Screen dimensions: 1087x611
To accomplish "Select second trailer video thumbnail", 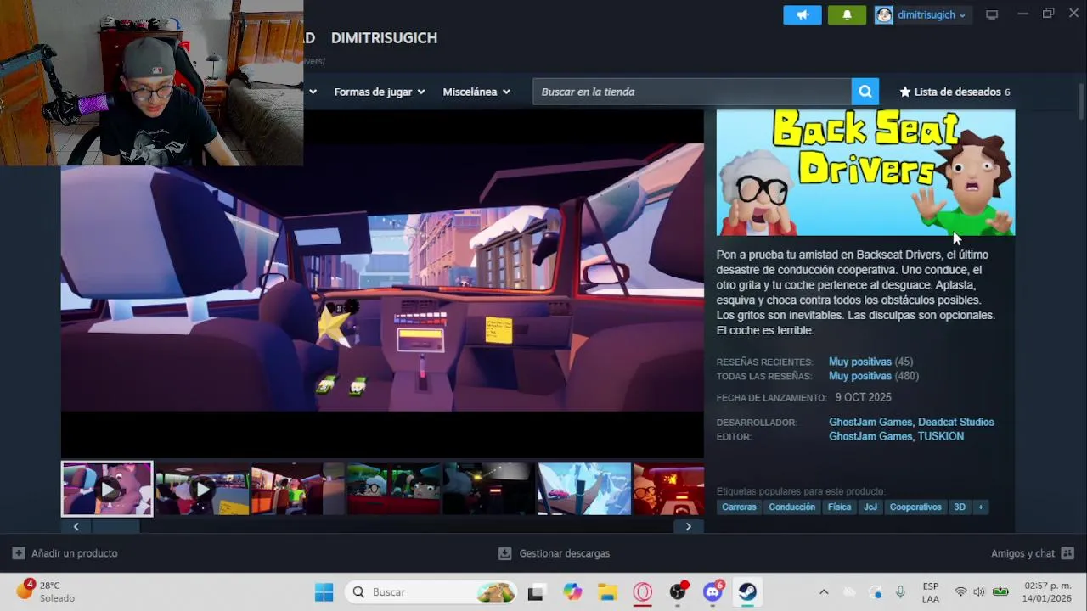I will coord(202,489).
